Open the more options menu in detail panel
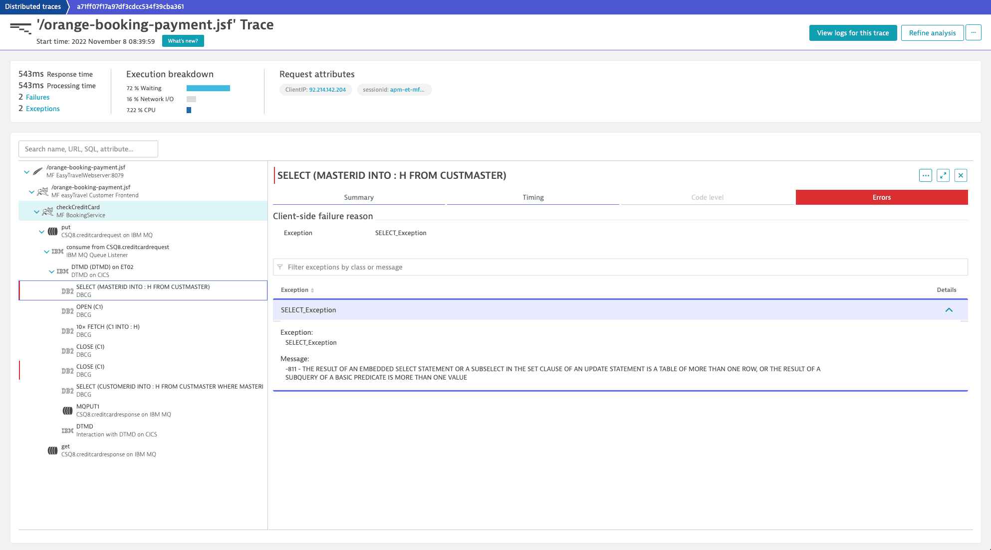 925,175
